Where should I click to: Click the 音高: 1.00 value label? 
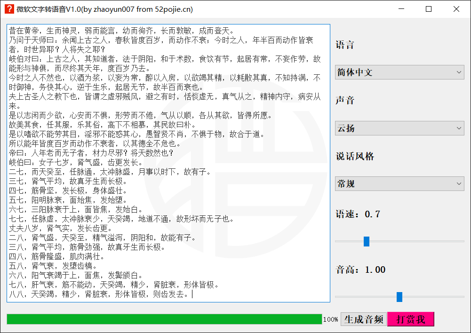[360, 270]
